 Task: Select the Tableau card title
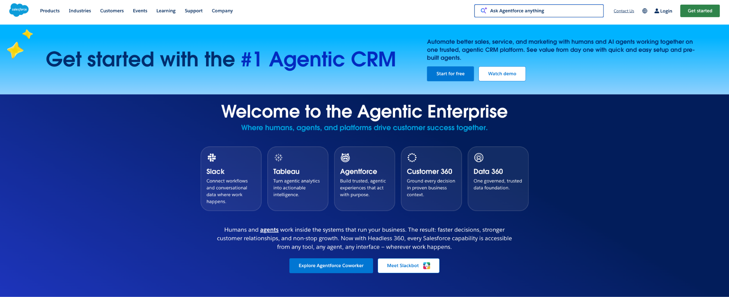click(x=286, y=172)
